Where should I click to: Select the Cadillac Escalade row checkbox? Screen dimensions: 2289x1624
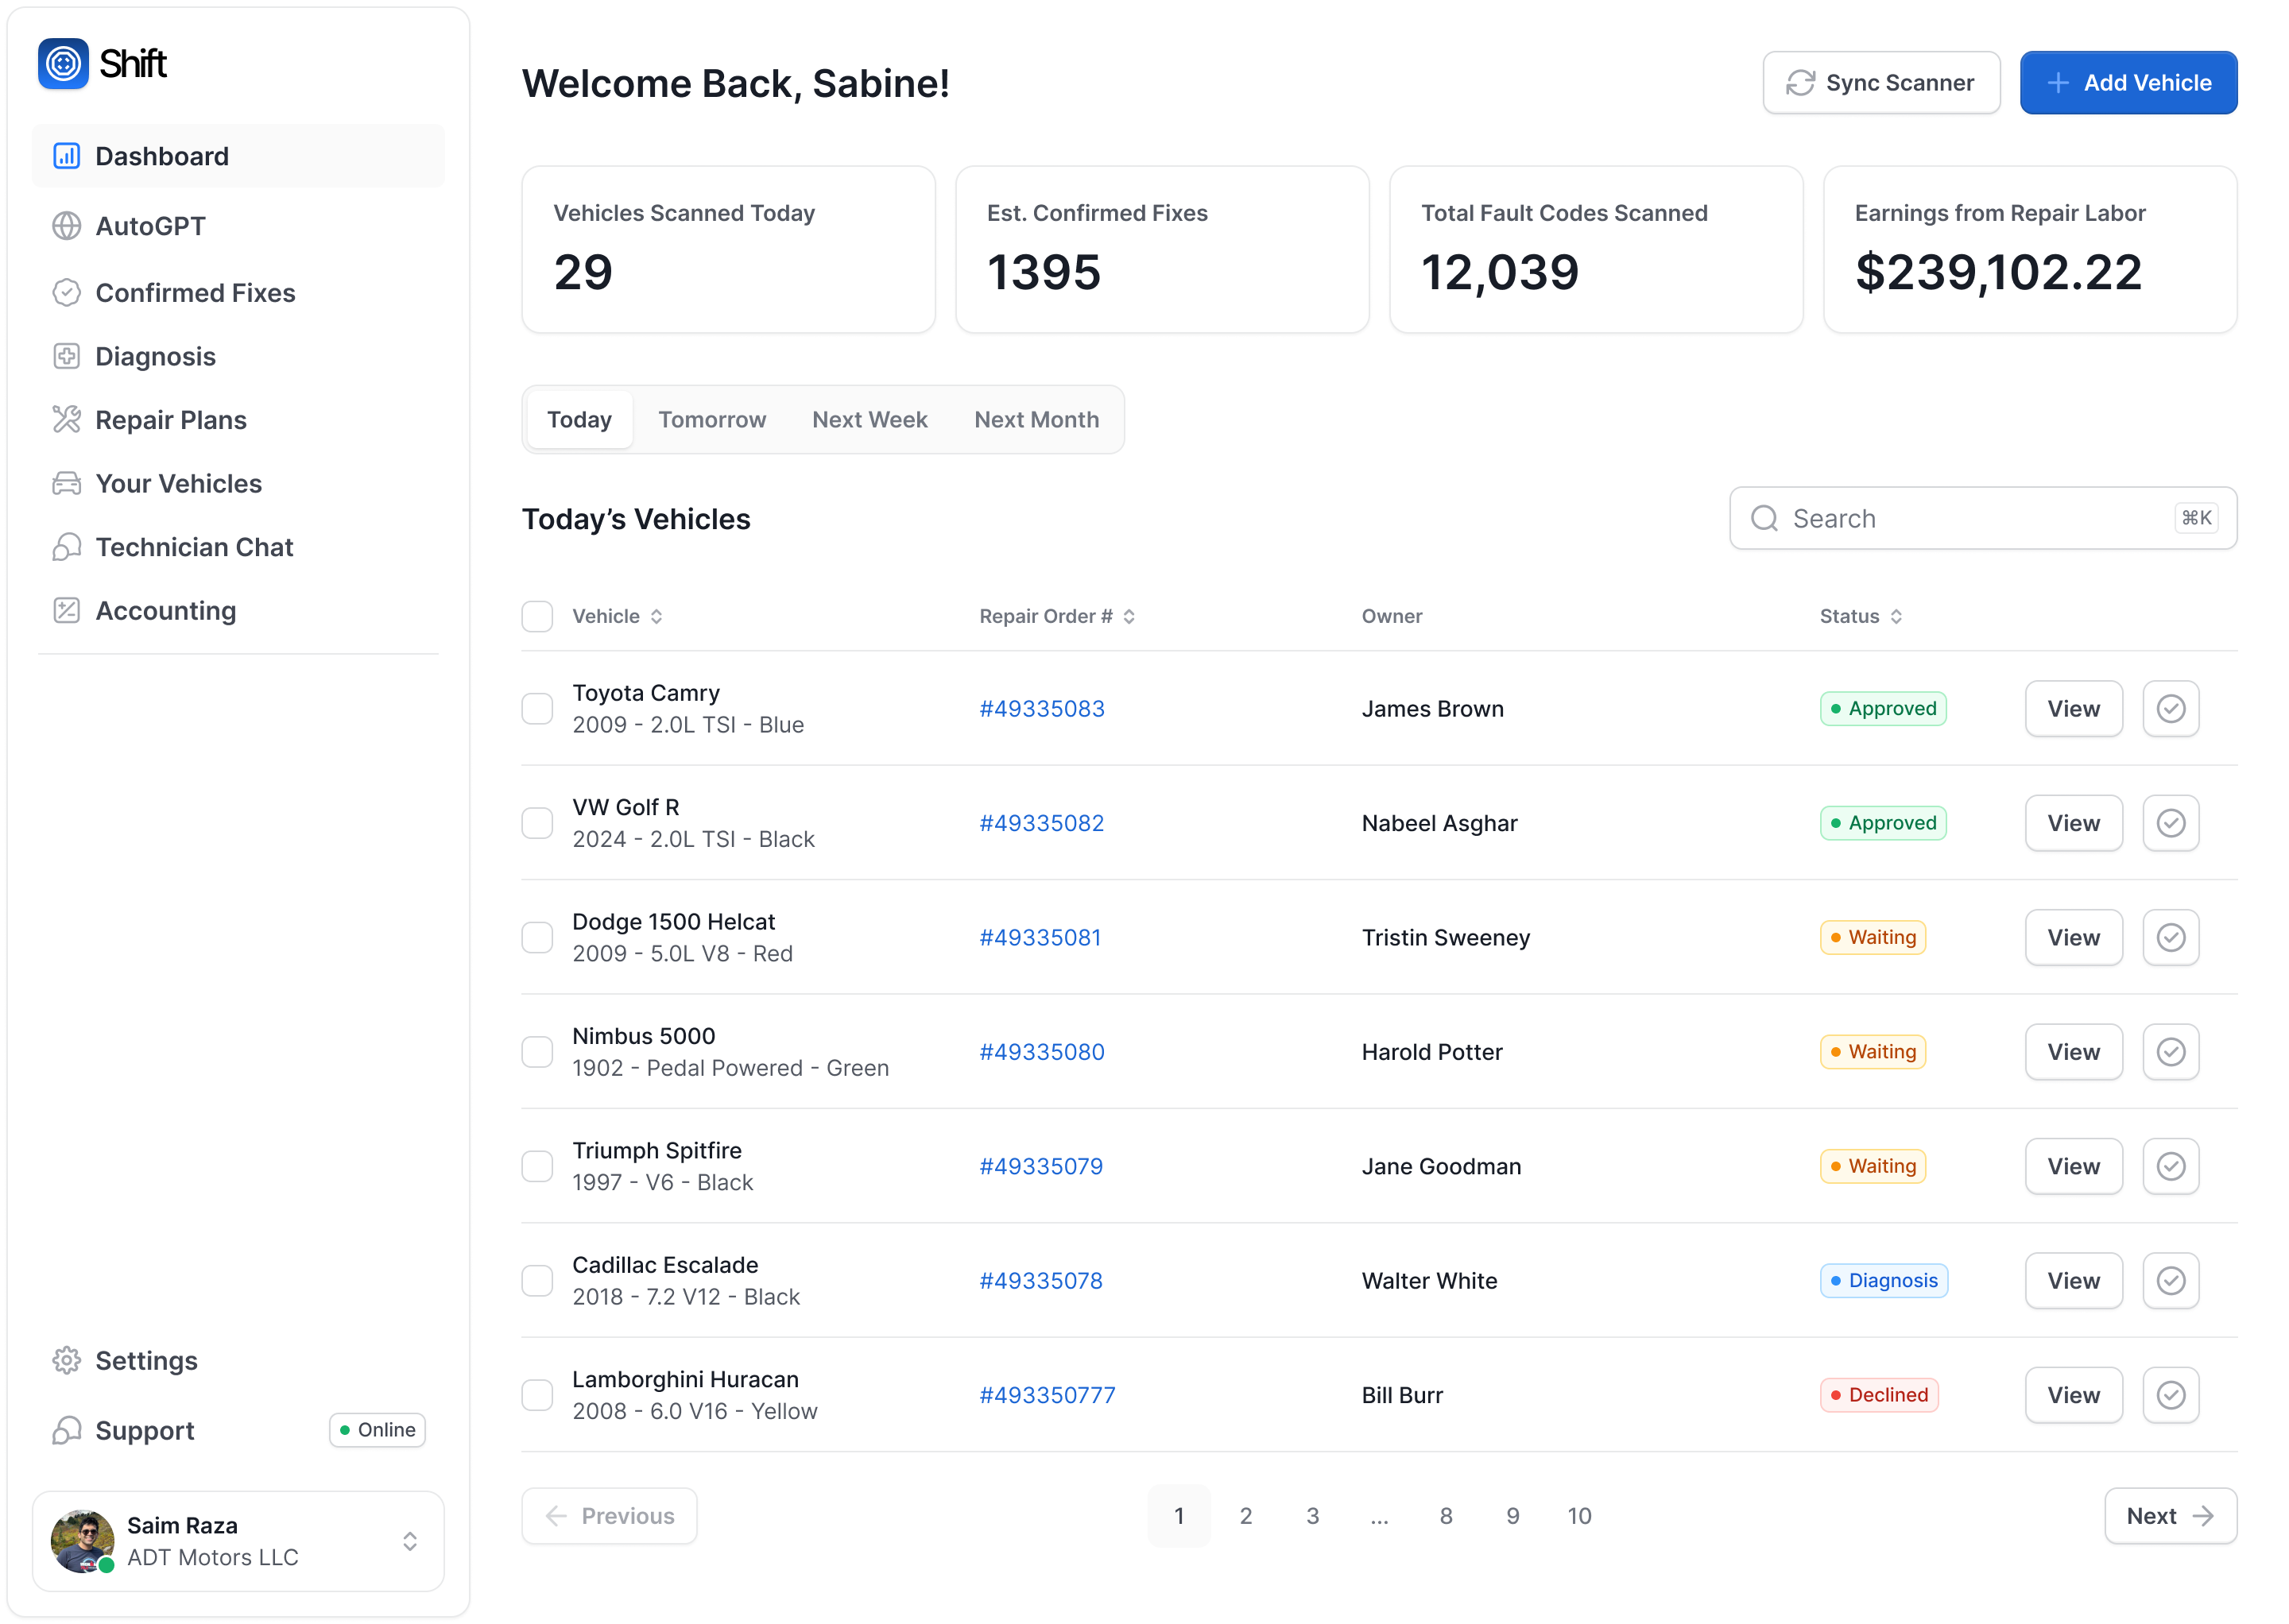click(x=537, y=1281)
